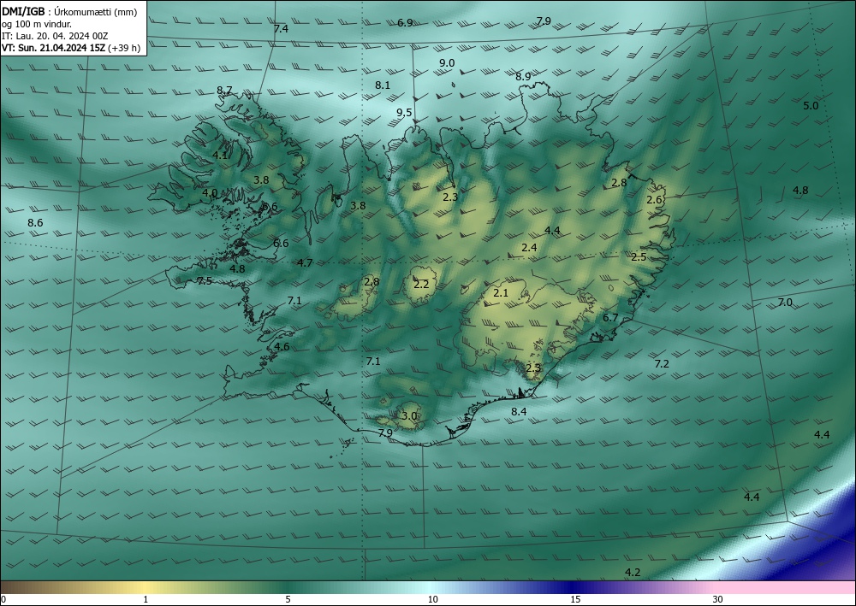
Task: Click the 2.4 value on the map
Action: 529,247
